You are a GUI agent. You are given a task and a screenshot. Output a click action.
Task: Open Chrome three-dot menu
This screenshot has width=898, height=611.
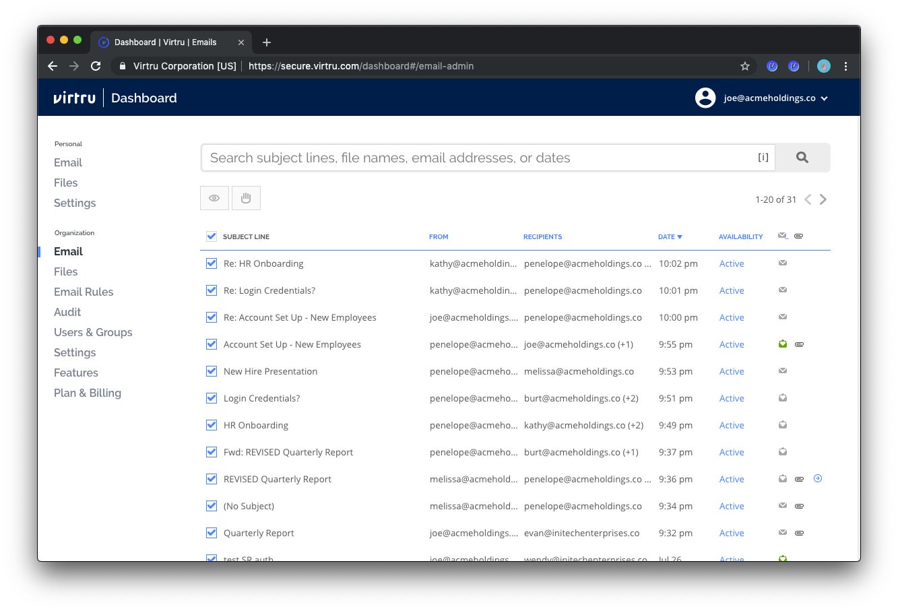[x=845, y=66]
